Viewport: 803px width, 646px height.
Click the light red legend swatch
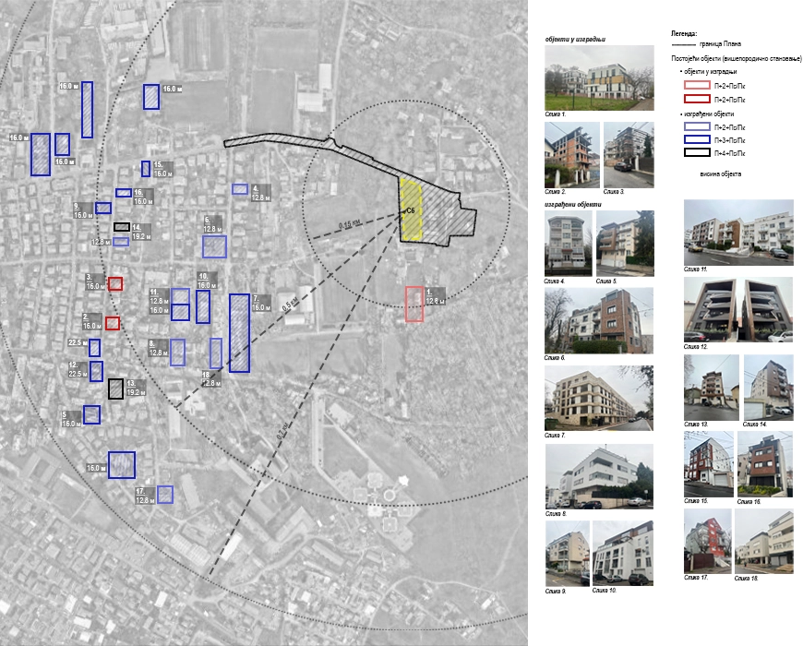coord(697,85)
